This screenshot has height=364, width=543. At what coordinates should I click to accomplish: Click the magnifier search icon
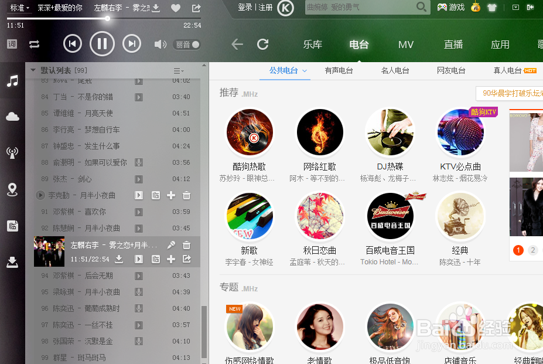[421, 6]
